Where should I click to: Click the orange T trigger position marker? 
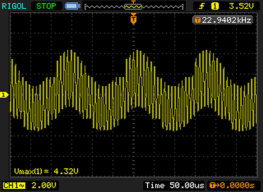tap(133, 18)
